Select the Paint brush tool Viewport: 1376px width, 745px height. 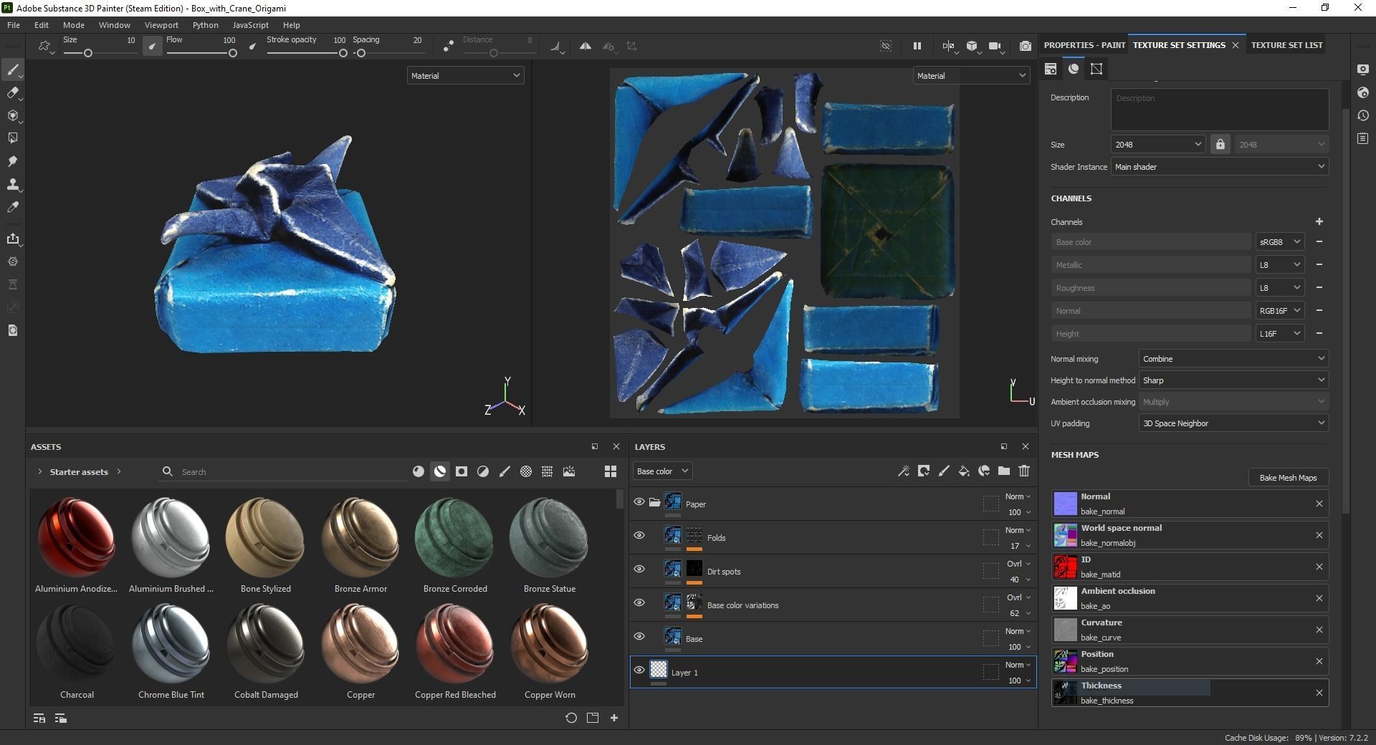click(x=12, y=69)
